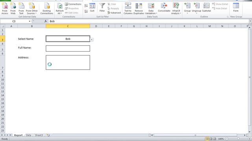Click Group outline button
Image resolution: width=252 pixels, height=141 pixels.
tap(187, 8)
